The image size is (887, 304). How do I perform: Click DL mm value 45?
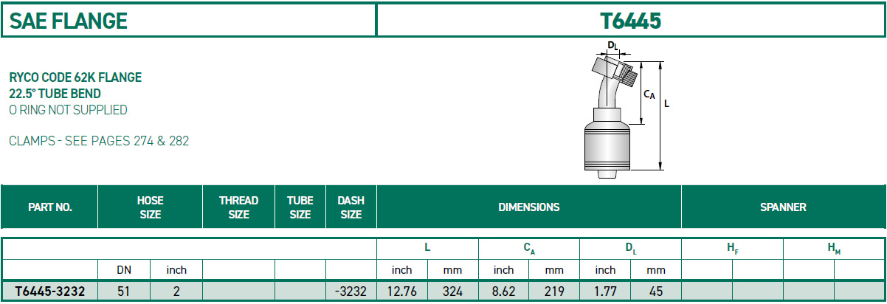(656, 291)
